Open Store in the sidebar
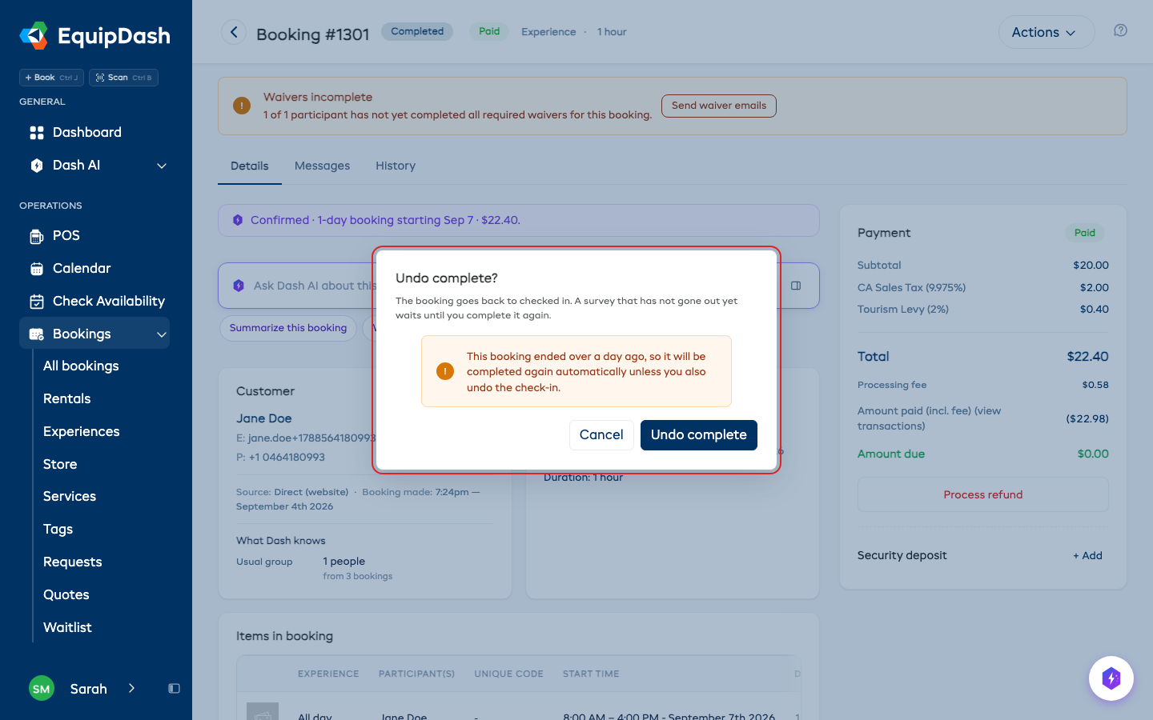The image size is (1153, 720). pyautogui.click(x=60, y=464)
